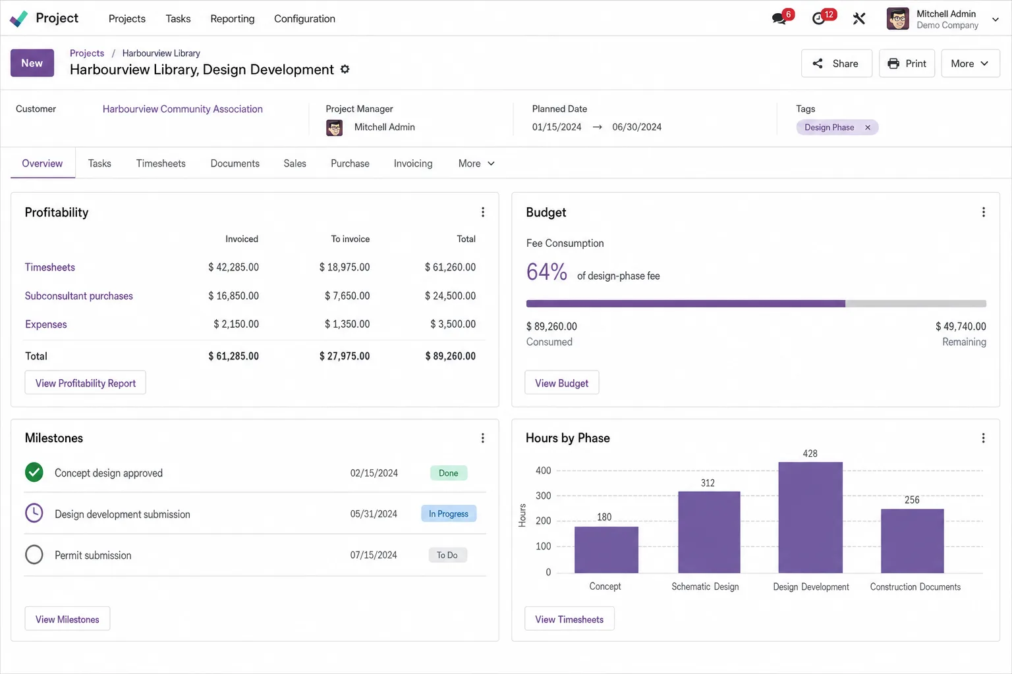
Task: Open the More actions dropdown button
Action: (970, 63)
